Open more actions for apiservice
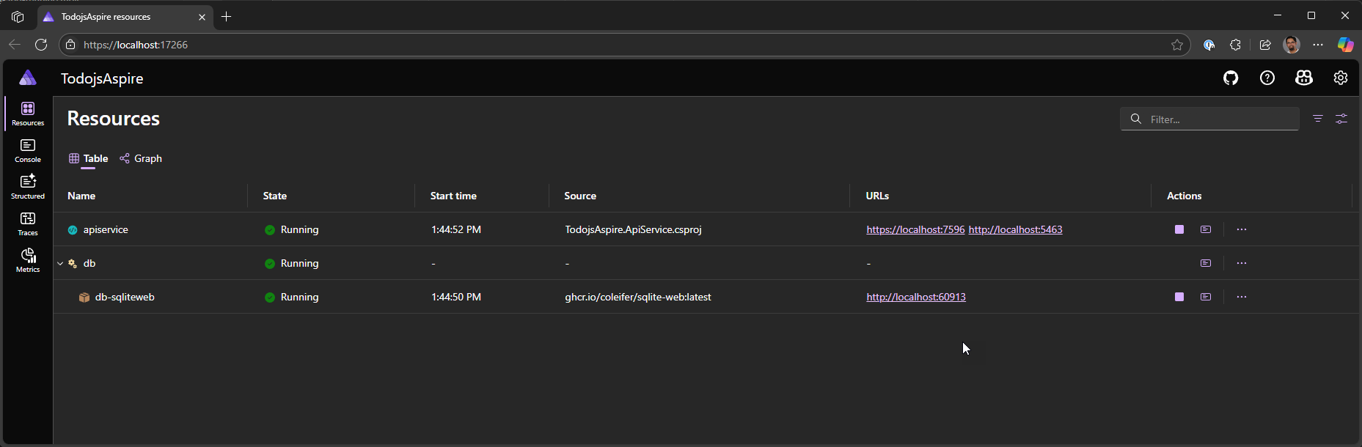Screen dimensions: 1362x447 coord(1242,229)
